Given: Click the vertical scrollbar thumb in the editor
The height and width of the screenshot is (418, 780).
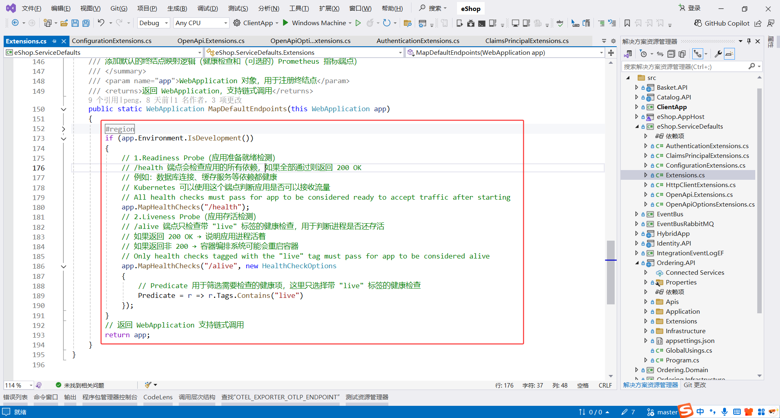Looking at the screenshot, I should [611, 272].
